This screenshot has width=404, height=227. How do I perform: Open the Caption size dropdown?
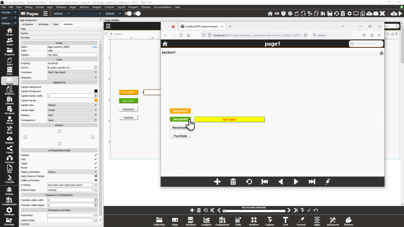(72, 105)
